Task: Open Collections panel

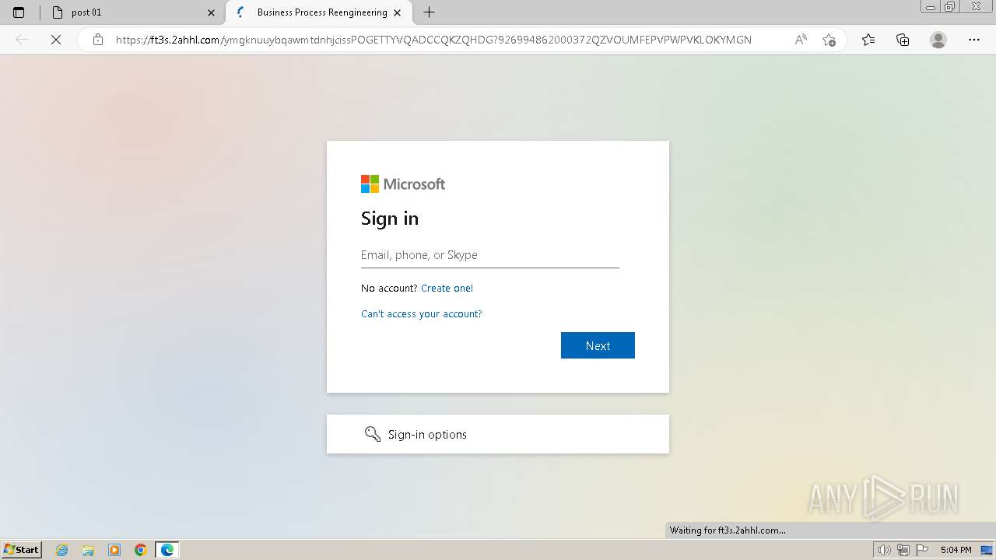Action: click(903, 40)
